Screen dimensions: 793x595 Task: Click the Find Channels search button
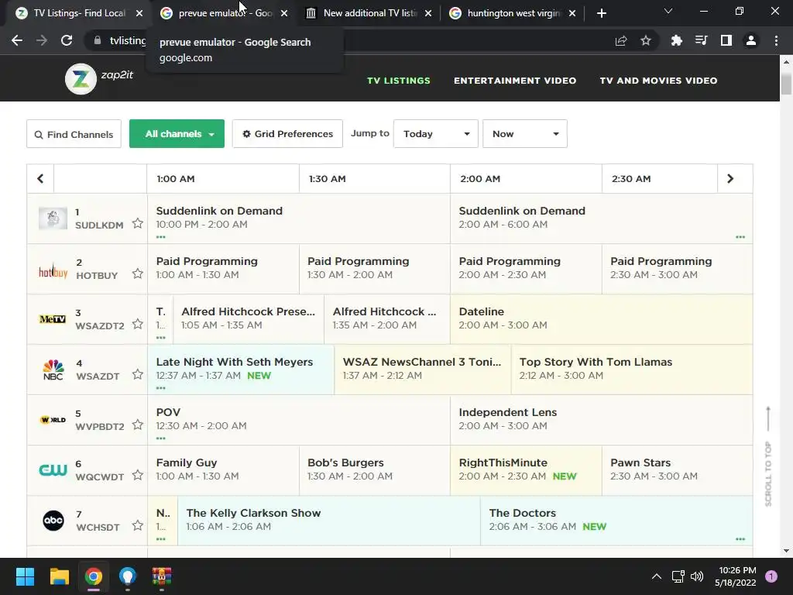pos(74,134)
